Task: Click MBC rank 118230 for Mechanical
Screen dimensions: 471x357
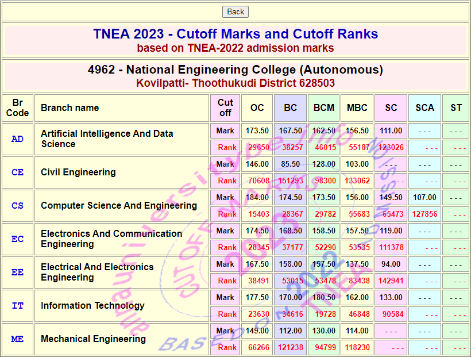Action: click(x=357, y=348)
